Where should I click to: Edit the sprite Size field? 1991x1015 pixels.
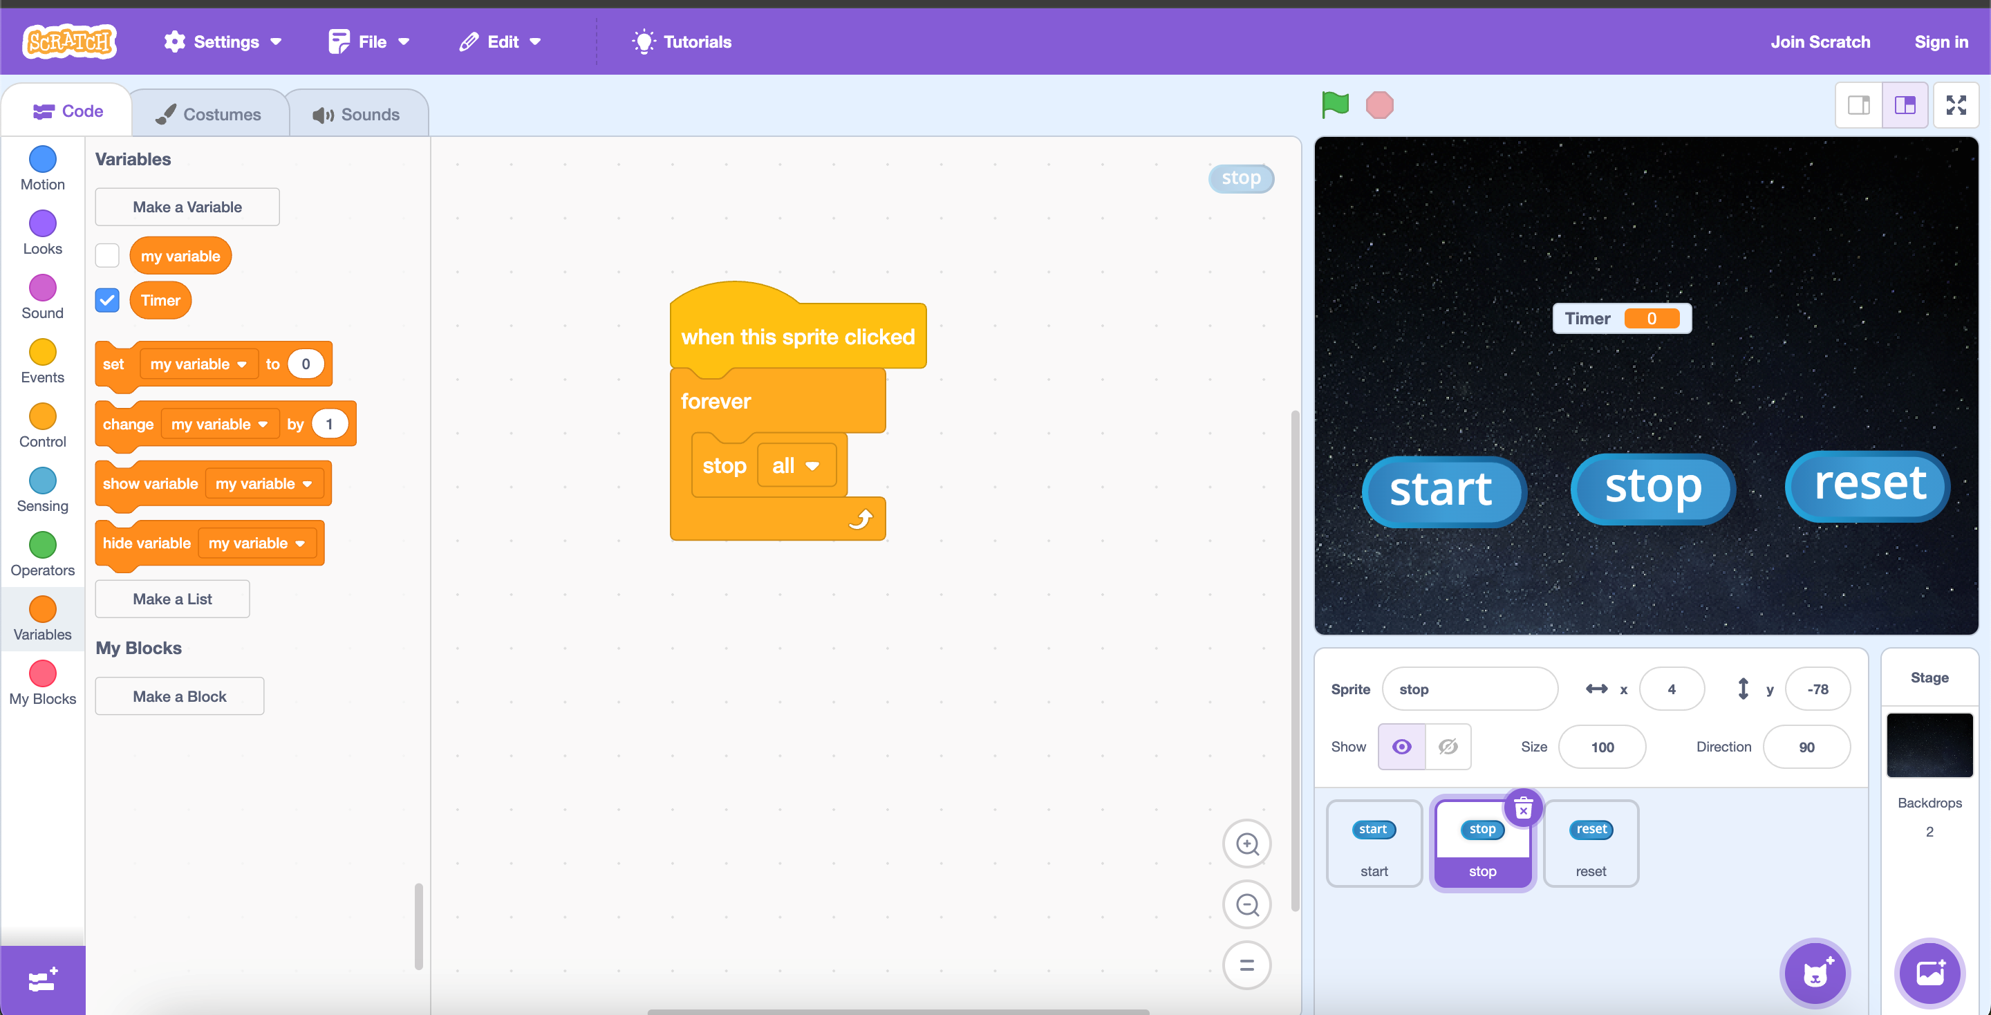(1602, 747)
